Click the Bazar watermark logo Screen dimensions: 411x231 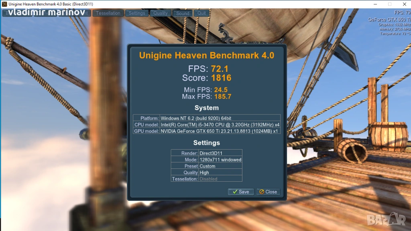click(x=386, y=219)
